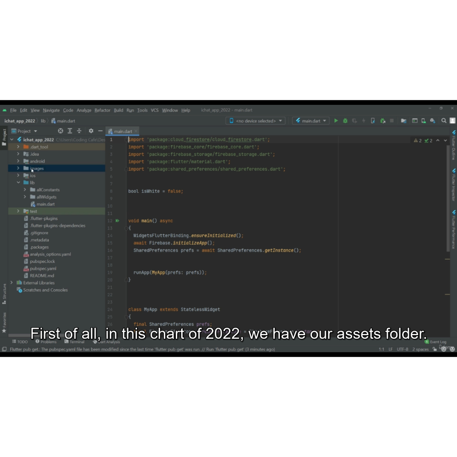This screenshot has width=457, height=457.
Task: Toggle tool window bars icon in status bar corner
Action: (x=4, y=349)
